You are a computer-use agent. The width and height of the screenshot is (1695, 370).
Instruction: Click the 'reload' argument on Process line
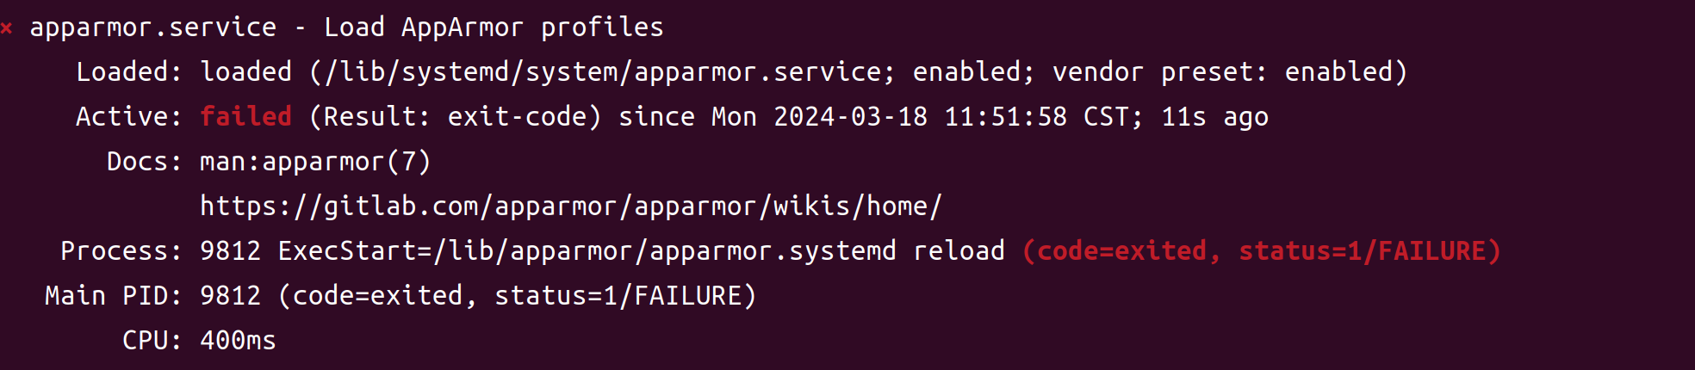pyautogui.click(x=959, y=250)
